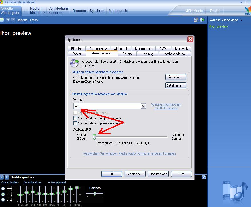Show next enhancement before Grafikequalizer
Screen dimensions: 251x207
(7, 177)
